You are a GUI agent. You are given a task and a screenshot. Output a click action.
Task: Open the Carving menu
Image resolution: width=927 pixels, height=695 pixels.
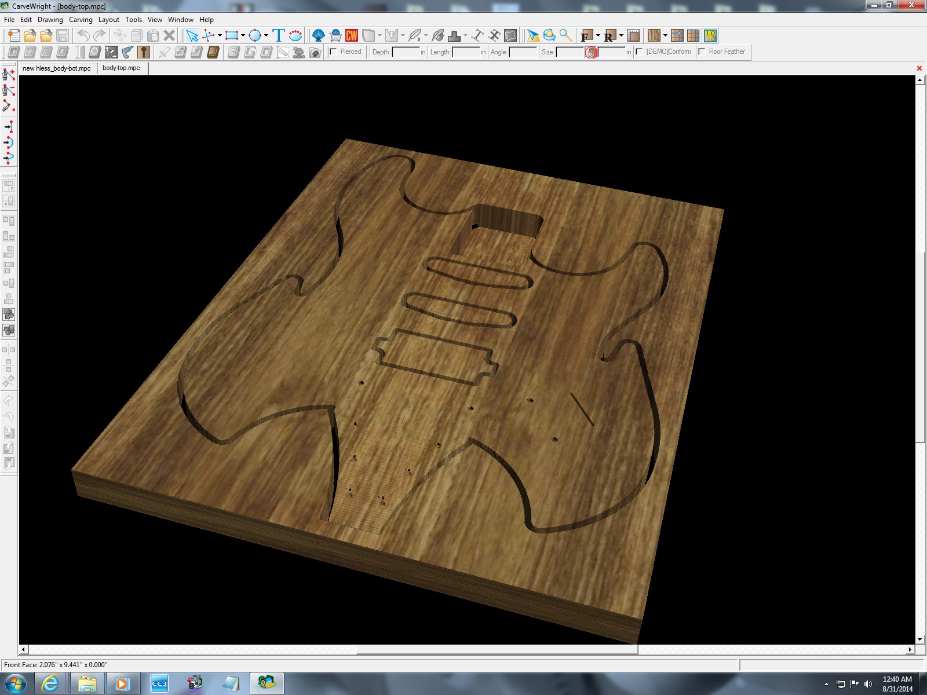click(81, 20)
